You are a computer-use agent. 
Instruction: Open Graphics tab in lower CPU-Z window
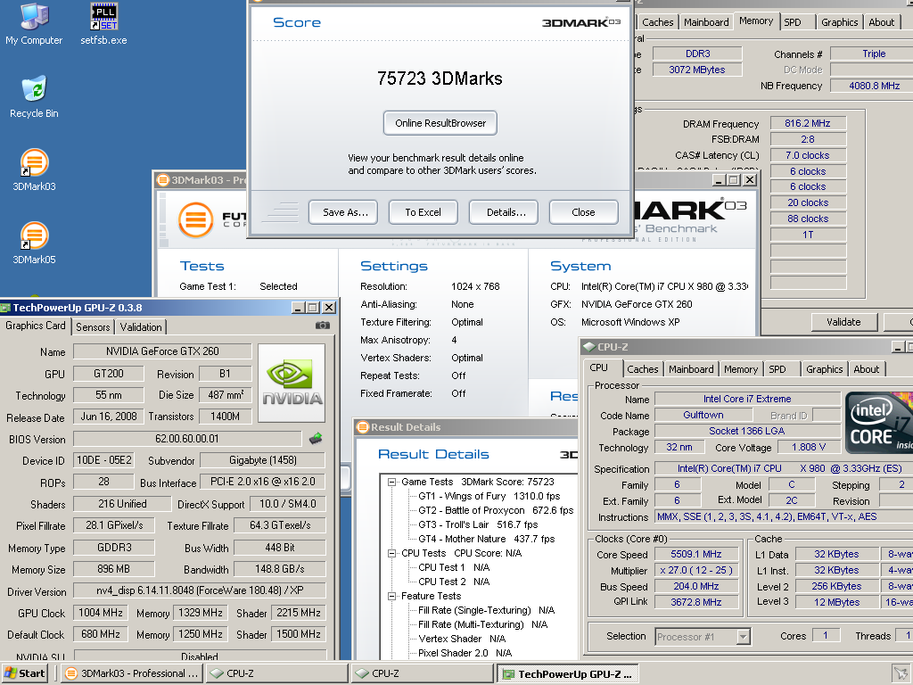(825, 368)
